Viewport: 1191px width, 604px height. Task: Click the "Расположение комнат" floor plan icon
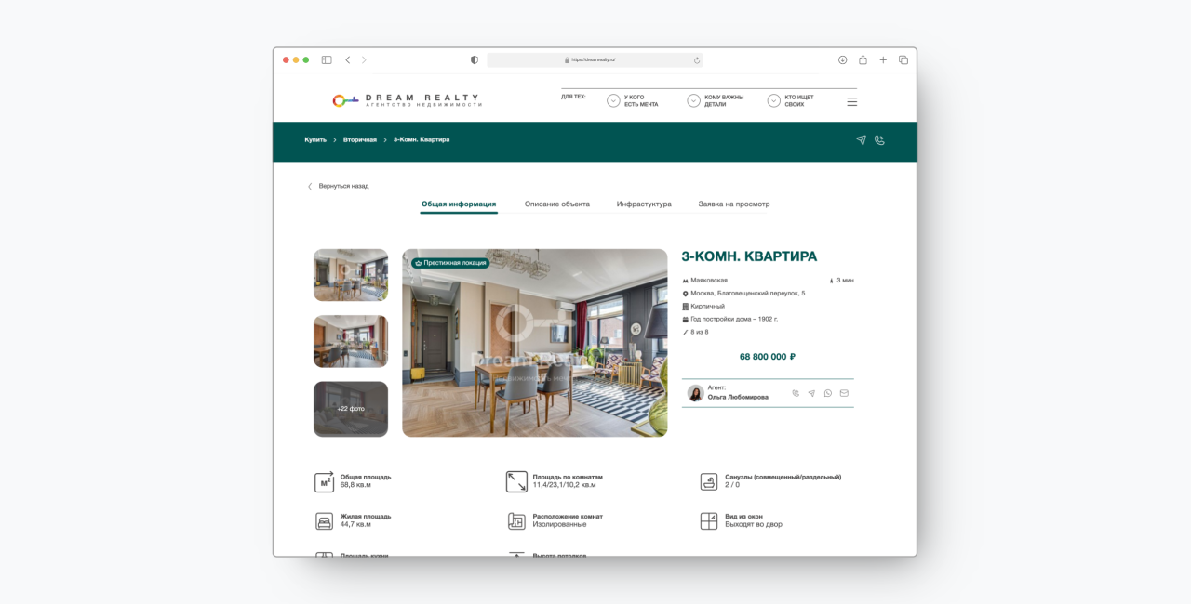click(x=516, y=521)
